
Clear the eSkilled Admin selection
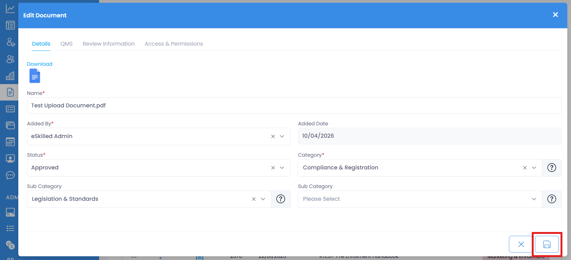click(x=273, y=137)
